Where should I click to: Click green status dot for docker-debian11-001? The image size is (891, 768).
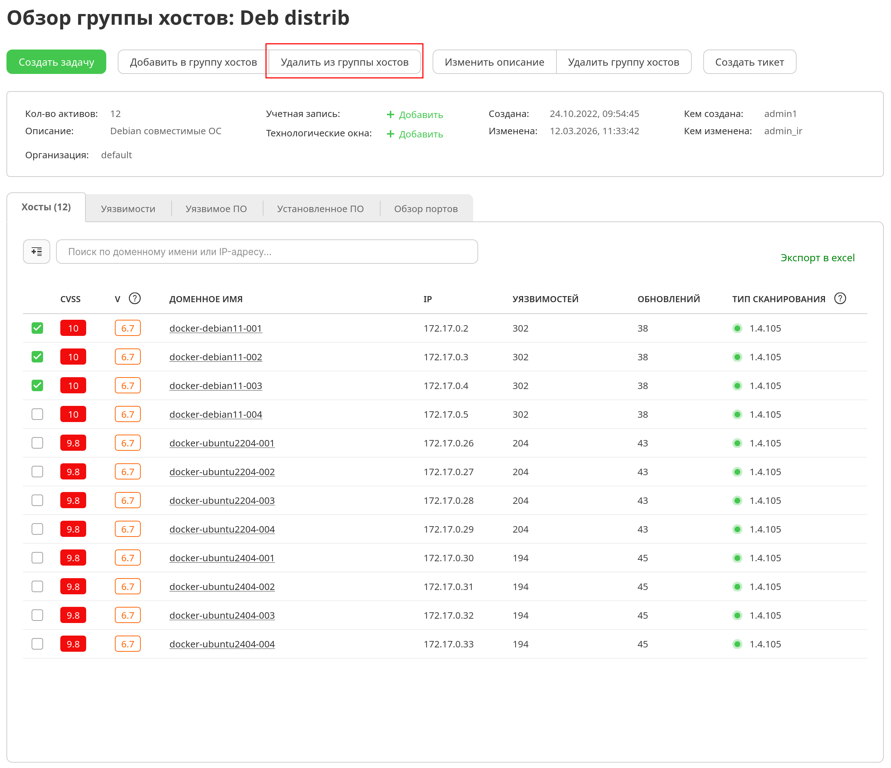tap(737, 328)
